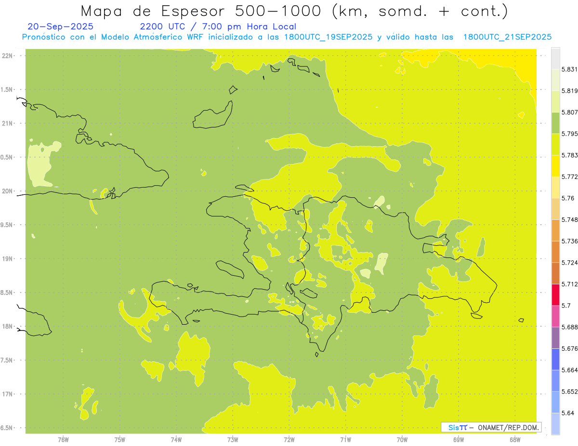Image resolution: width=578 pixels, height=446 pixels.
Task: Click the "22N" latitude axis label
Action: 7,56
